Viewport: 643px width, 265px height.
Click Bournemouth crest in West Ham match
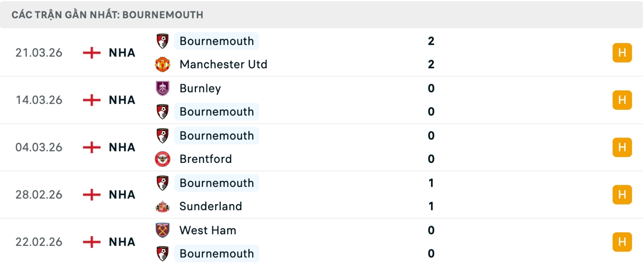pos(162,254)
